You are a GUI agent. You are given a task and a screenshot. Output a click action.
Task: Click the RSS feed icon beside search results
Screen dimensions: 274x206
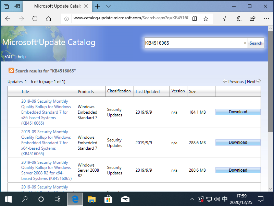point(11,70)
